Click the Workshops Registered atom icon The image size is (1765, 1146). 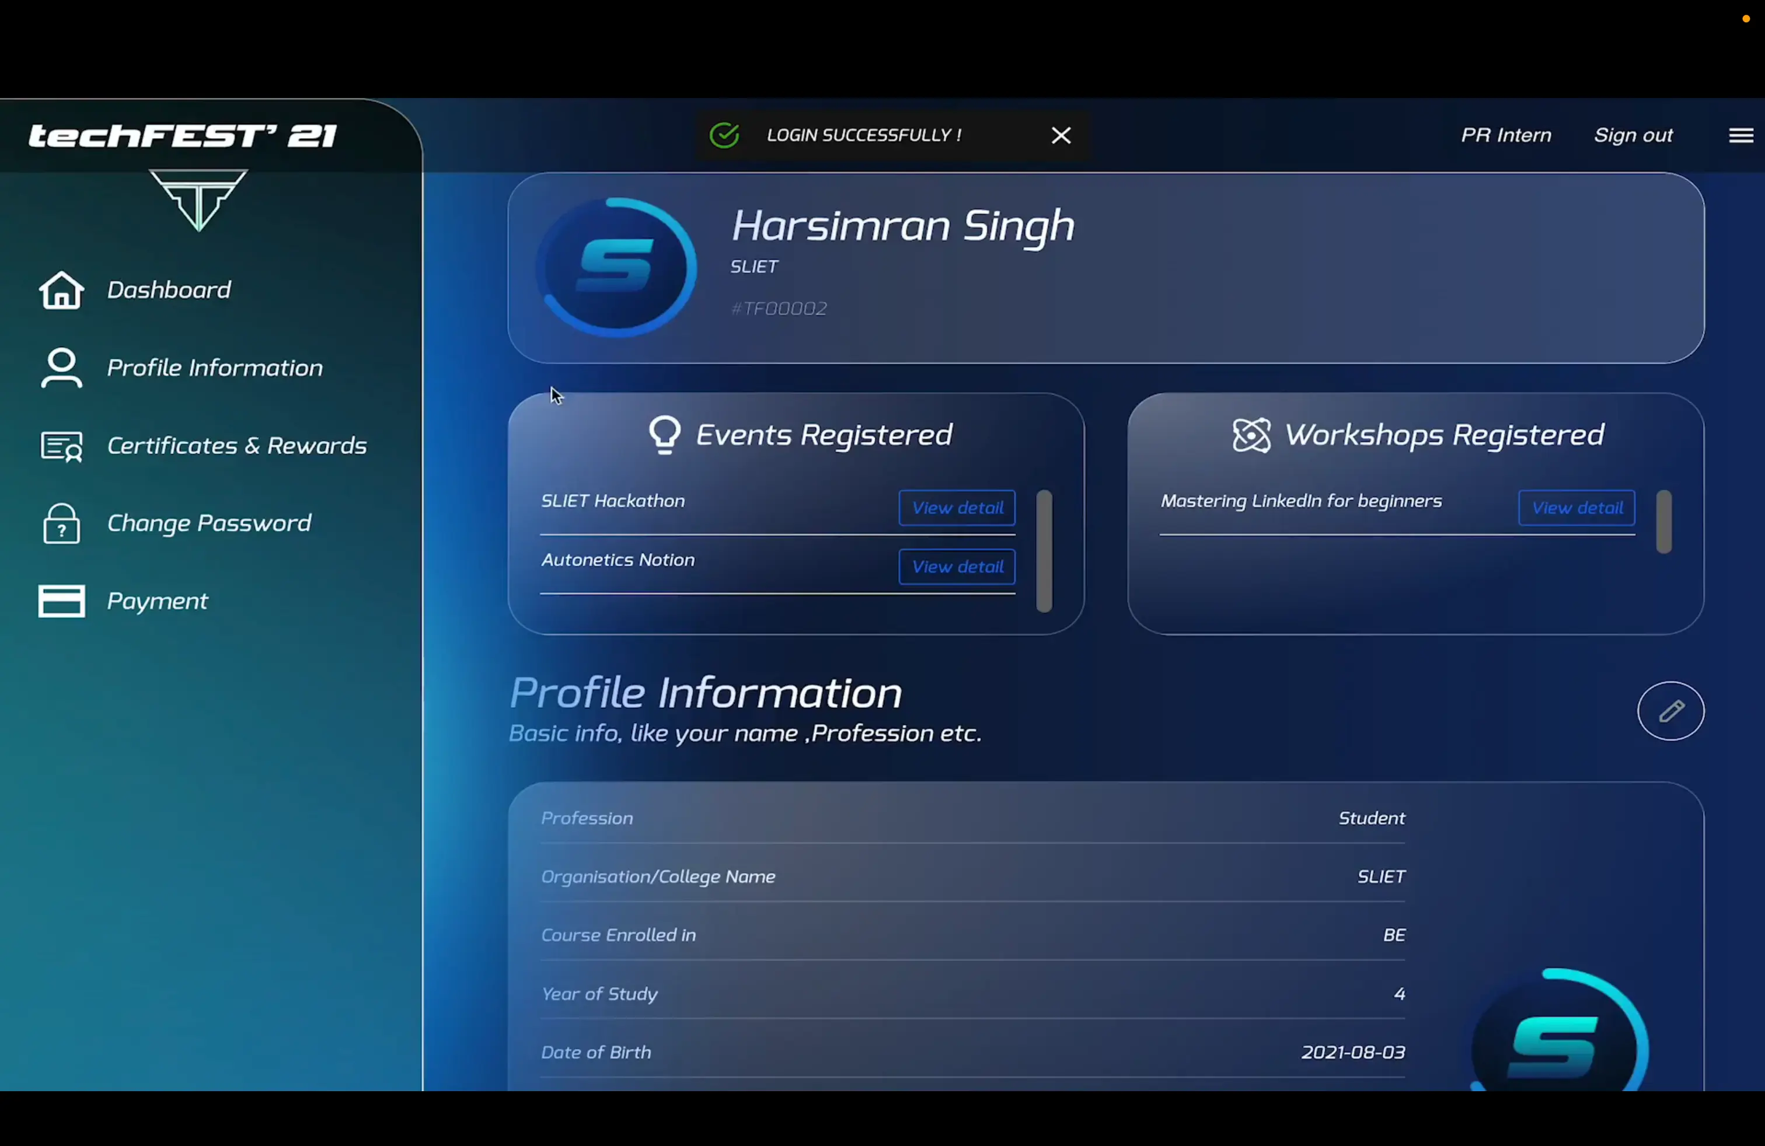click(1251, 435)
